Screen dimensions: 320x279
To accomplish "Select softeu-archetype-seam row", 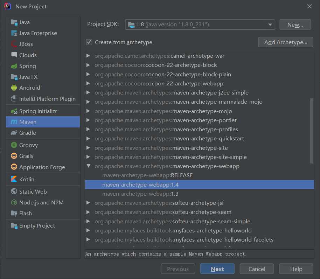I will [200, 212].
